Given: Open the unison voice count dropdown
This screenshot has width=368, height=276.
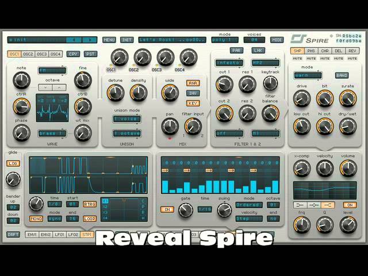Looking at the screenshot, I should coord(126,119).
